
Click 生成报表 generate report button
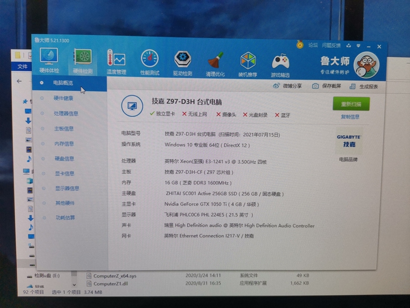[364, 86]
